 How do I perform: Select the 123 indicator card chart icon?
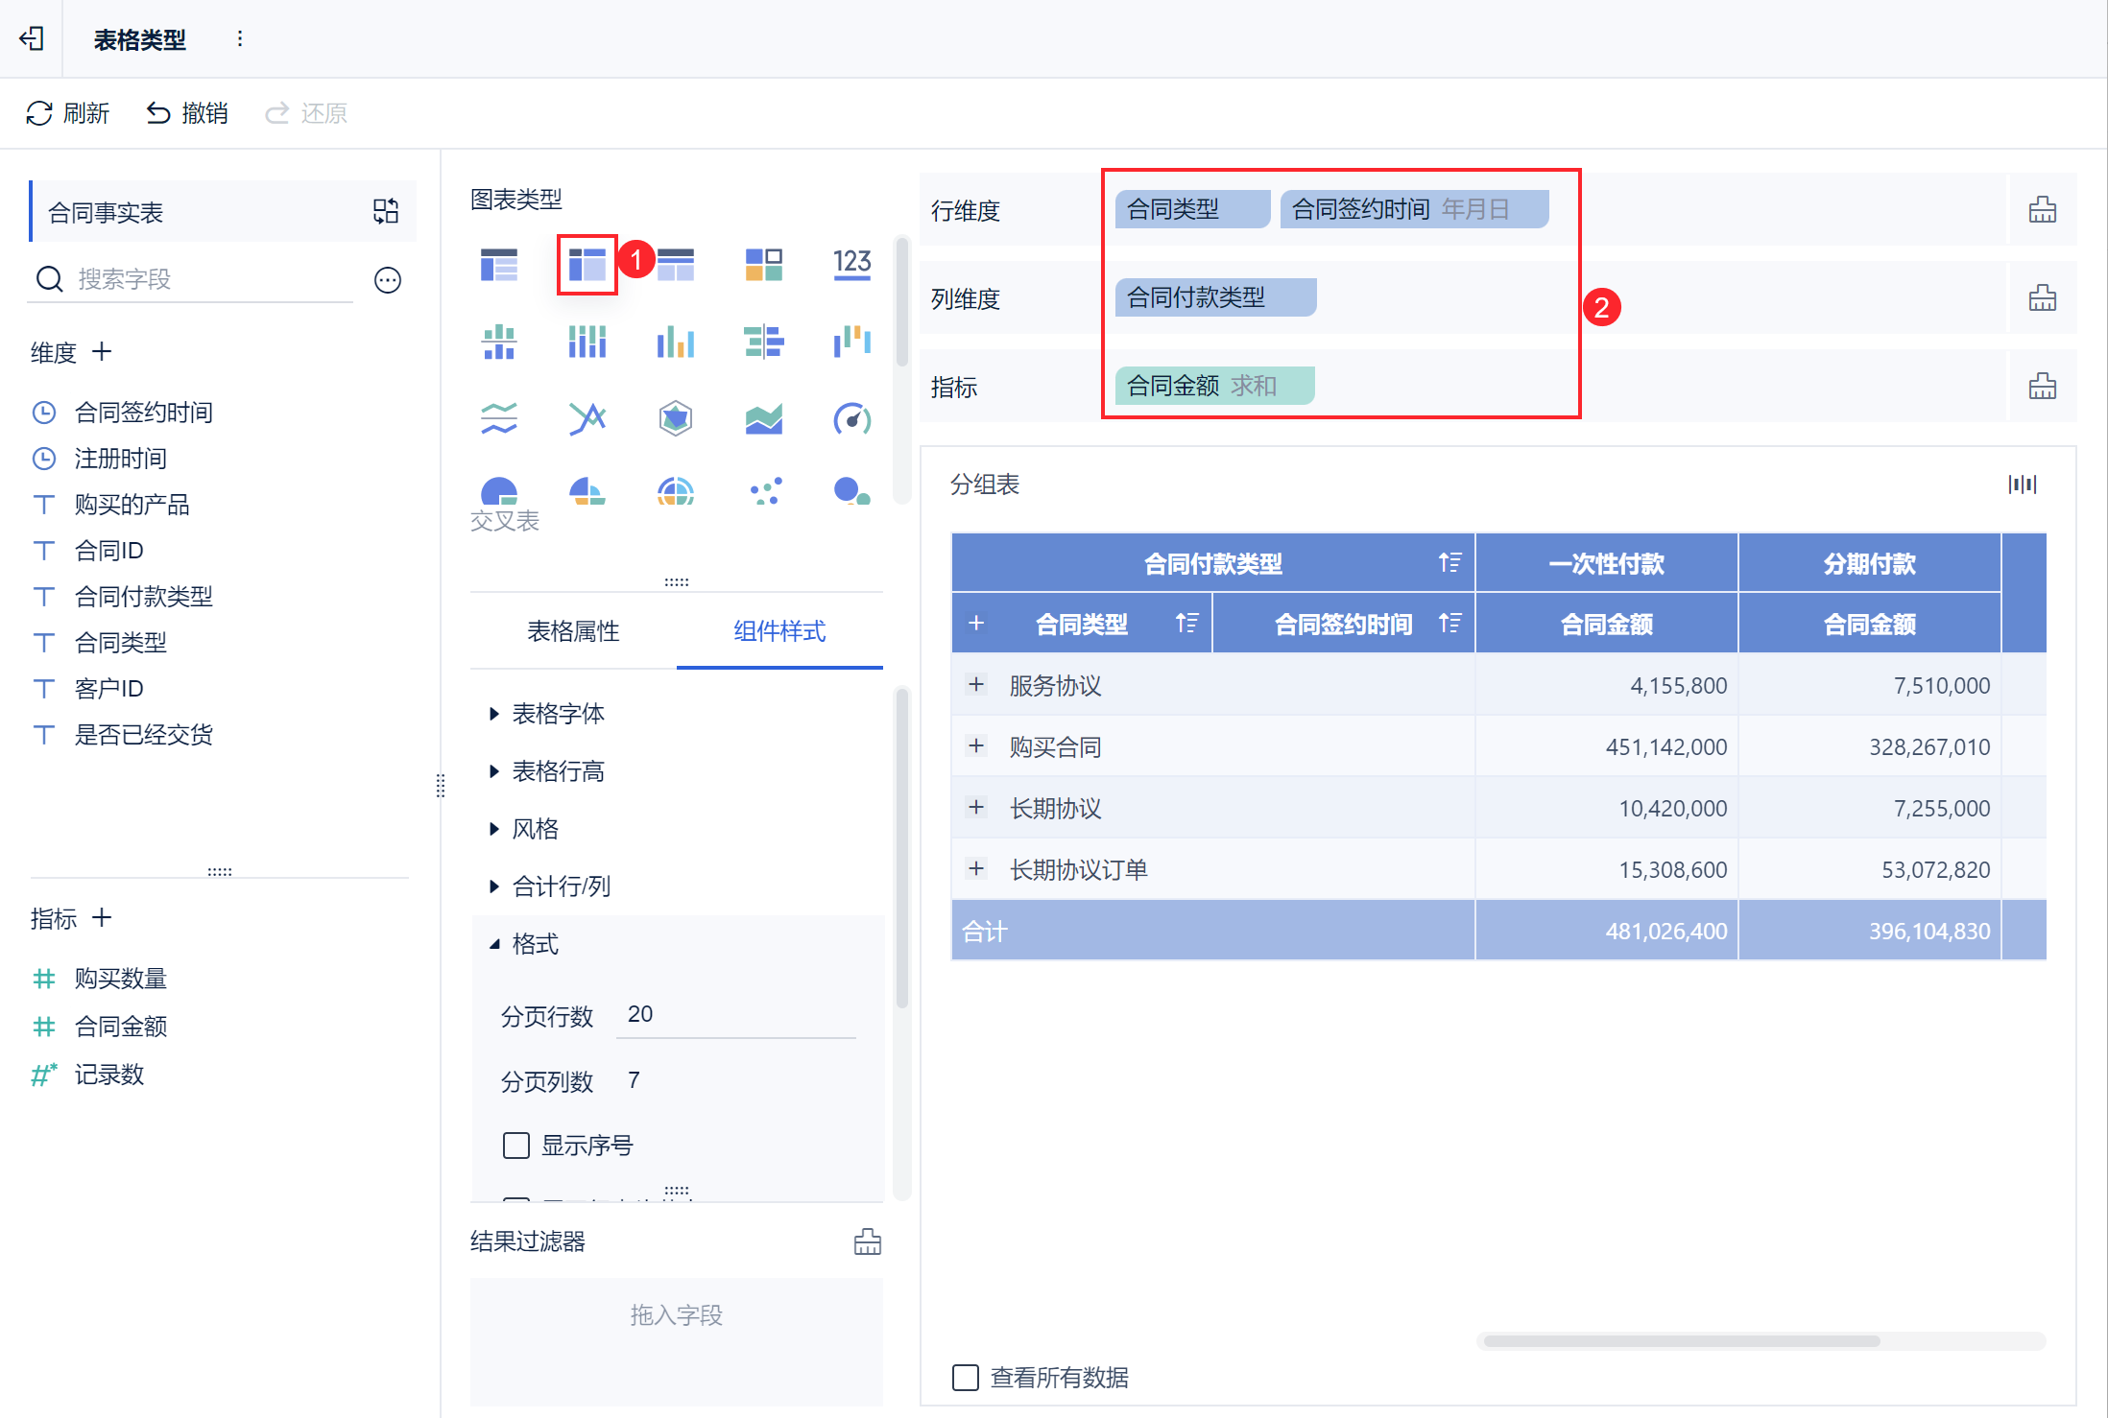tap(851, 264)
